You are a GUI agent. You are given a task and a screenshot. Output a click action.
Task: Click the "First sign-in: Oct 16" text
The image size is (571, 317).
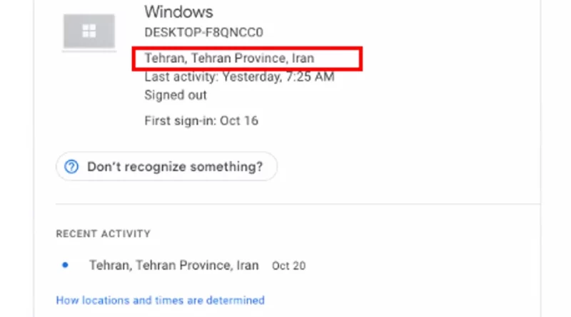coord(201,120)
